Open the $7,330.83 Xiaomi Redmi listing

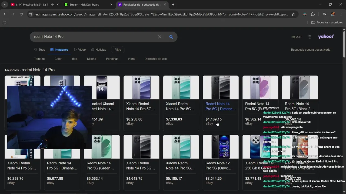point(181,103)
